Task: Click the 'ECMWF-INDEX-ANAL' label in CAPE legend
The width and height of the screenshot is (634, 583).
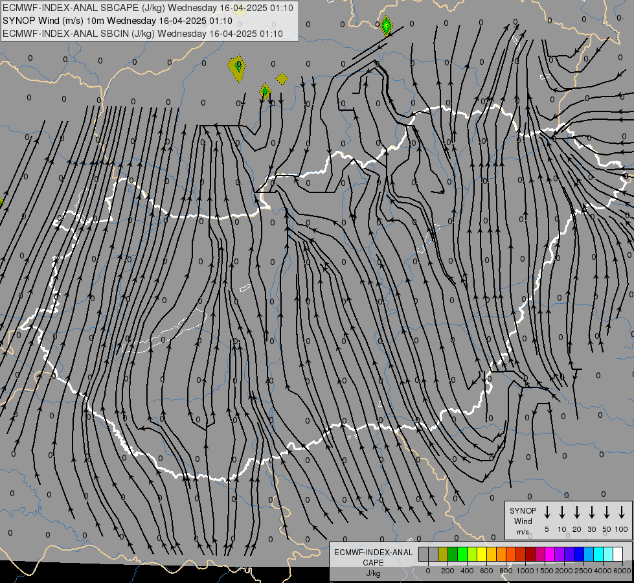Action: [373, 553]
